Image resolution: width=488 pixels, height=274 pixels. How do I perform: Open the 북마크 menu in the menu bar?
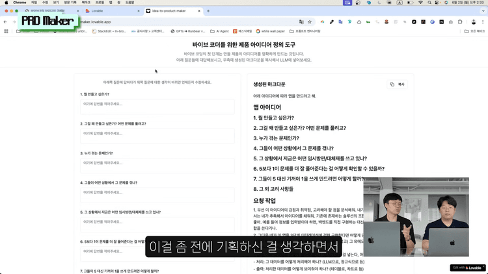tap(86, 3)
